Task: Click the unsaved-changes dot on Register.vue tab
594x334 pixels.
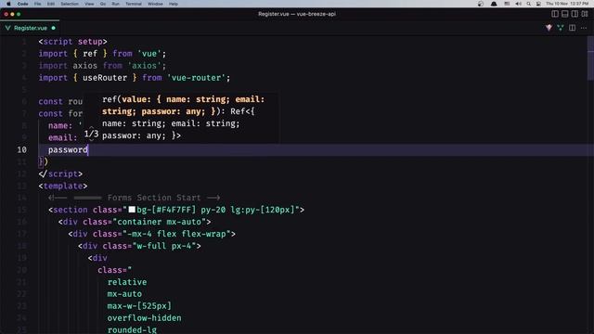Action: click(x=54, y=28)
